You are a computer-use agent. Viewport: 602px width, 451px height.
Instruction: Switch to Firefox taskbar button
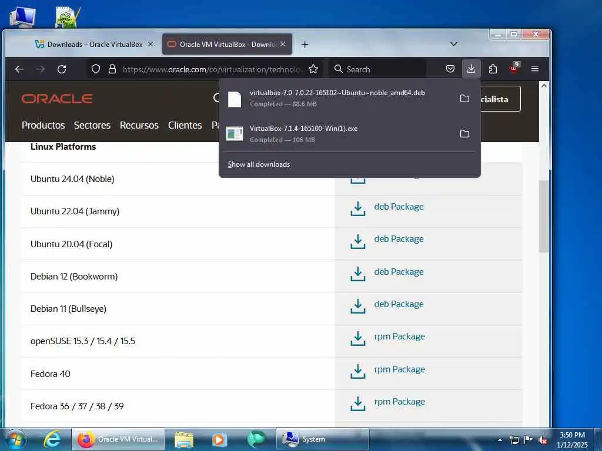tap(118, 439)
